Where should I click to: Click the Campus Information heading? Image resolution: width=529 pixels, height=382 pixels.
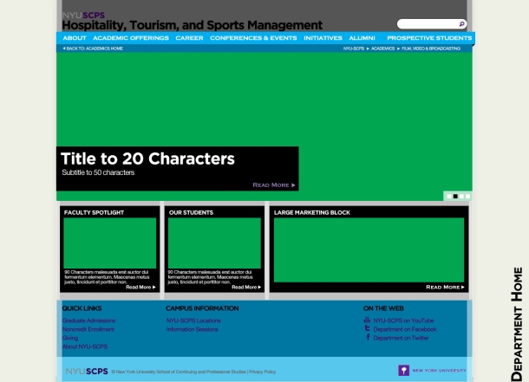pos(202,308)
